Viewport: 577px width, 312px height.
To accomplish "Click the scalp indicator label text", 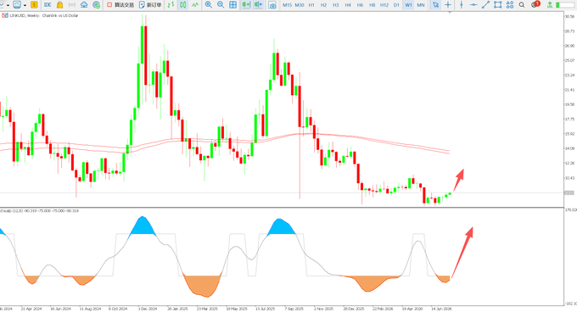I will [x=39, y=210].
